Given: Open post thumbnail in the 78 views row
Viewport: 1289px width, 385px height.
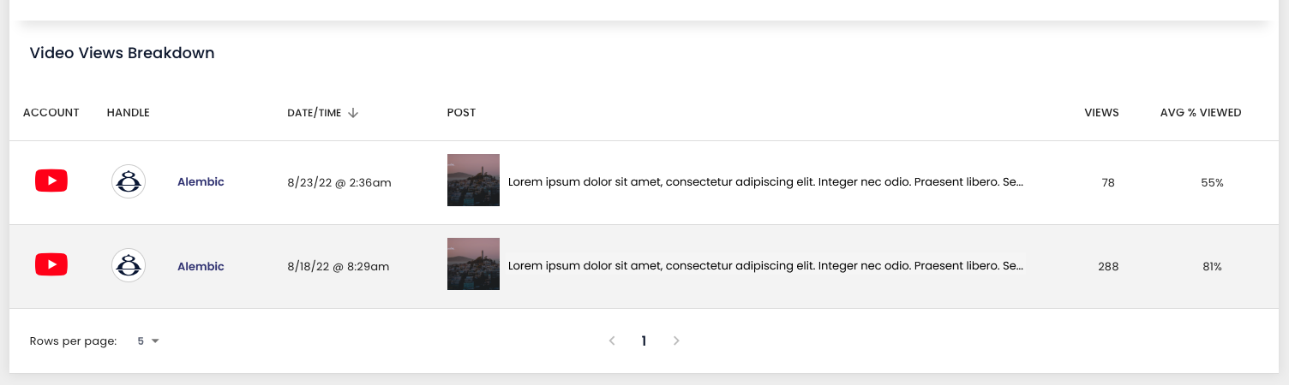Looking at the screenshot, I should (x=473, y=180).
